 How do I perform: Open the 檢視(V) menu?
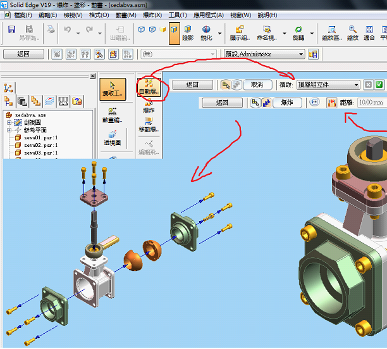click(x=73, y=15)
